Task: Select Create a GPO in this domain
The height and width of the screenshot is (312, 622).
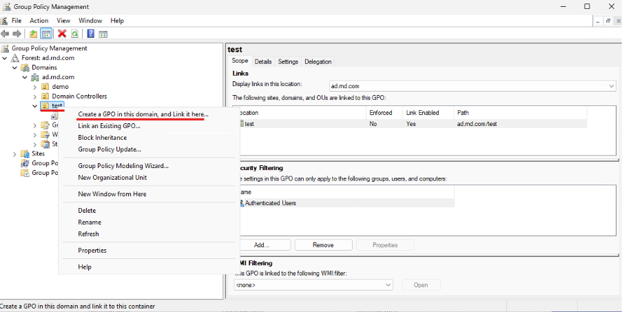Action: pos(143,114)
